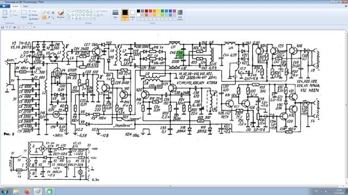The width and height of the screenshot is (348, 195).
Task: Select the Color picker eyedropper tool
Action: [x=49, y=17]
